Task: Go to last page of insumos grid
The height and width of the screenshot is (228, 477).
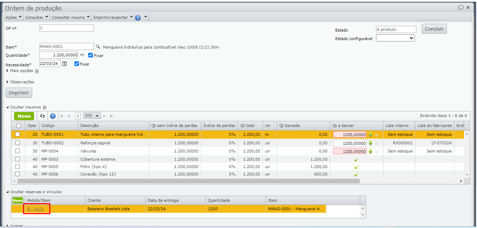Action: click(x=111, y=116)
